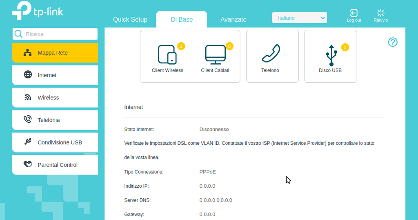
Task: Open Condivisione USB sidebar item
Action: click(55, 143)
